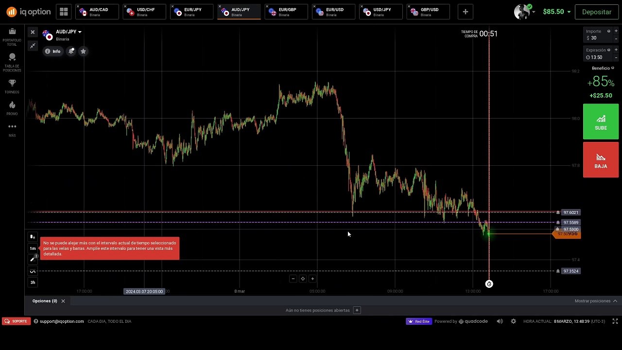The width and height of the screenshot is (622, 350).
Task: Switch to the EUR/USD tab
Action: point(333,12)
